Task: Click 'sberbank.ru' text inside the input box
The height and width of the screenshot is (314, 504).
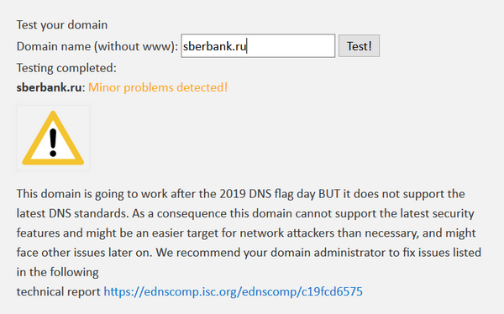Action: pos(214,46)
